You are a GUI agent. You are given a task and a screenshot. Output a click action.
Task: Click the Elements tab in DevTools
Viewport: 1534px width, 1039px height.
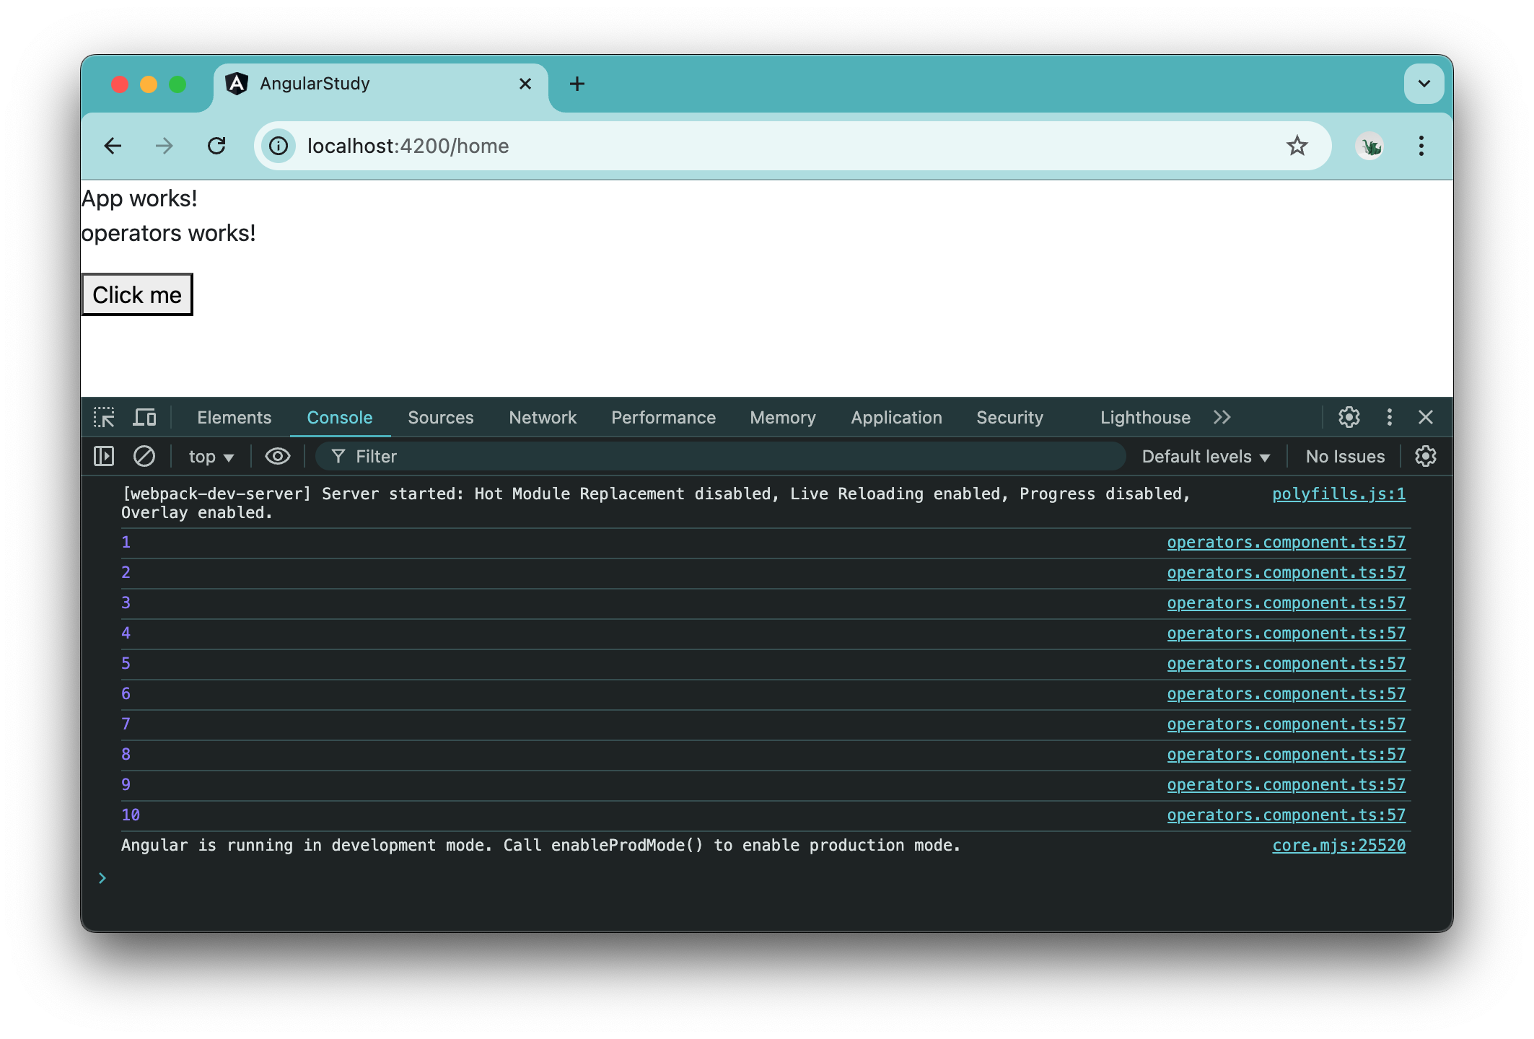click(x=235, y=418)
